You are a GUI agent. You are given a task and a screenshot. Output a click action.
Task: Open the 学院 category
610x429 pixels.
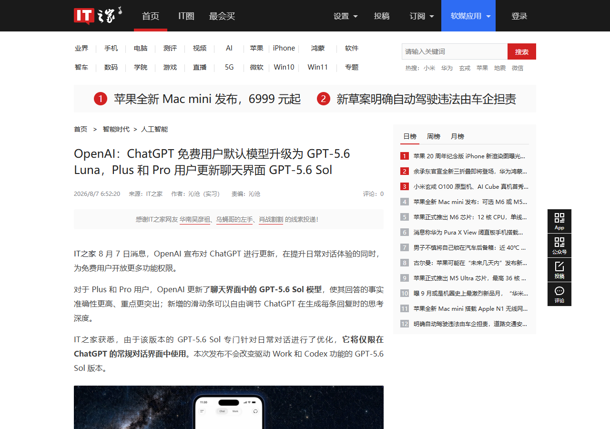coord(141,67)
